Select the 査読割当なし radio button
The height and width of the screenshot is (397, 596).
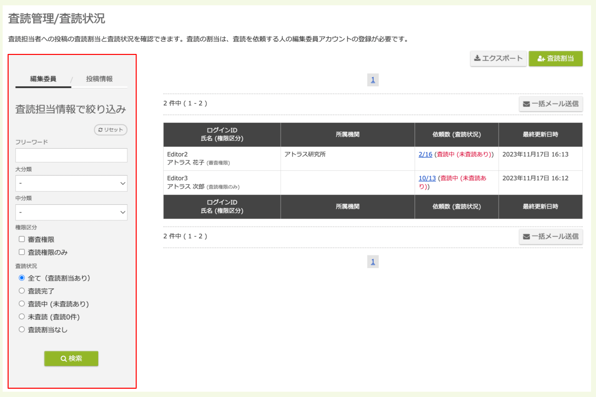pos(22,329)
